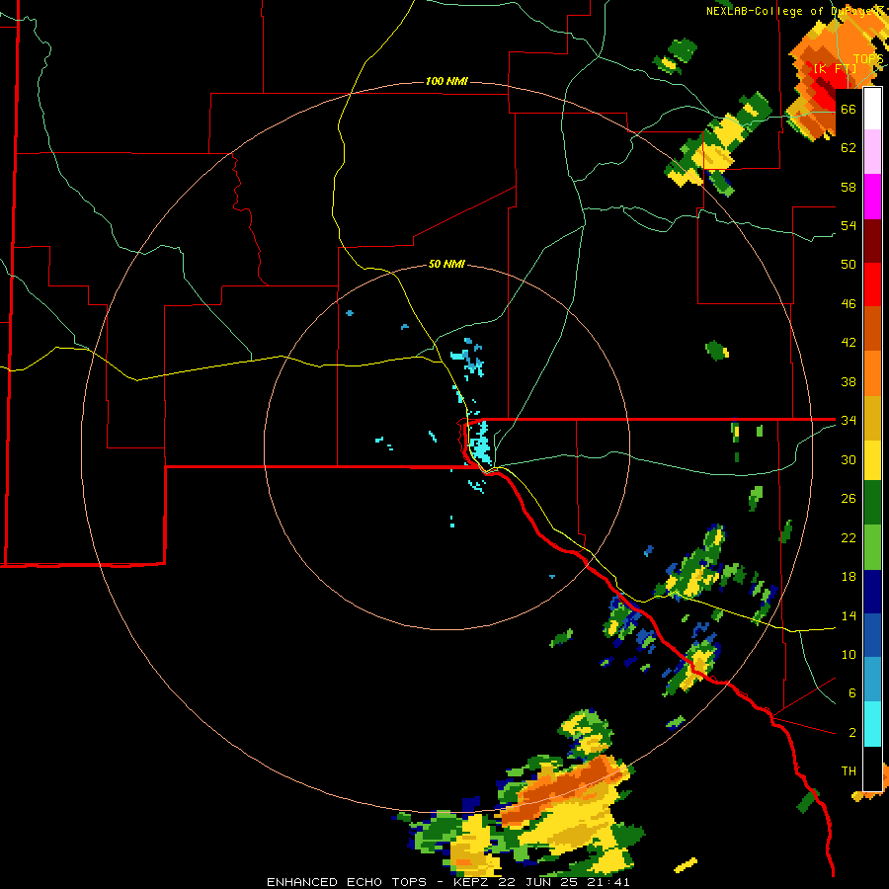Click the 'ENHANCED ECHO TOPS' caption text
The height and width of the screenshot is (889, 889).
coord(347,882)
